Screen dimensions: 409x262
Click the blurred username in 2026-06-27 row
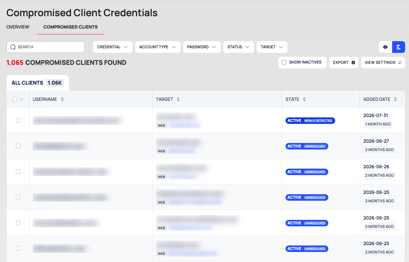tap(59, 146)
